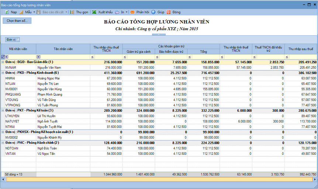Click the Bảo hiểm được trừ column header

[x=171, y=51]
